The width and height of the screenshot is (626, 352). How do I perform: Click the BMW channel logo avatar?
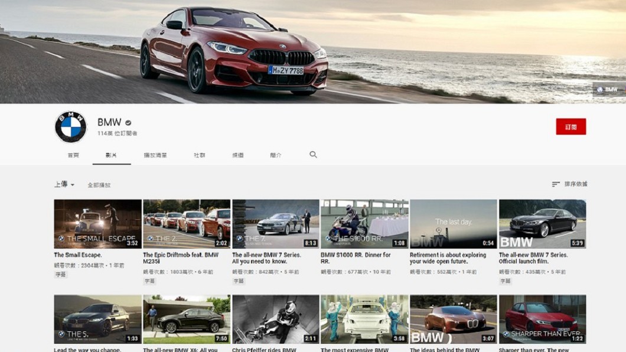click(71, 127)
